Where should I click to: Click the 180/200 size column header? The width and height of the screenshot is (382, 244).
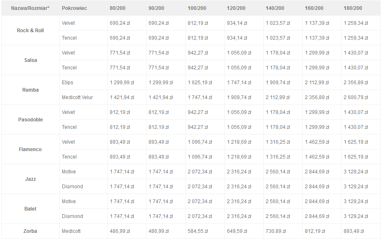pos(353,8)
